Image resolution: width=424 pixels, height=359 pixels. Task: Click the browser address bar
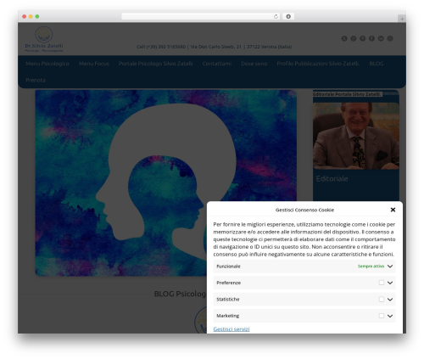pos(201,17)
